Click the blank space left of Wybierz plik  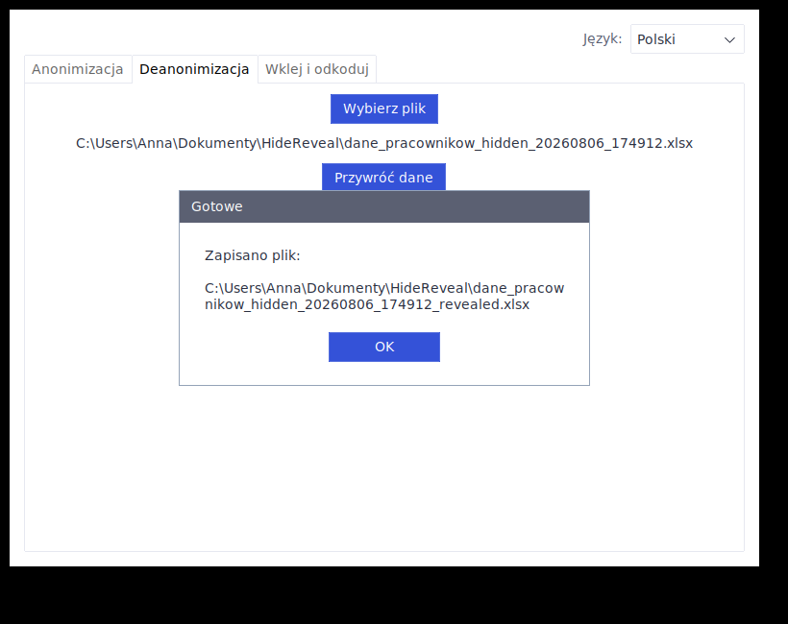178,108
